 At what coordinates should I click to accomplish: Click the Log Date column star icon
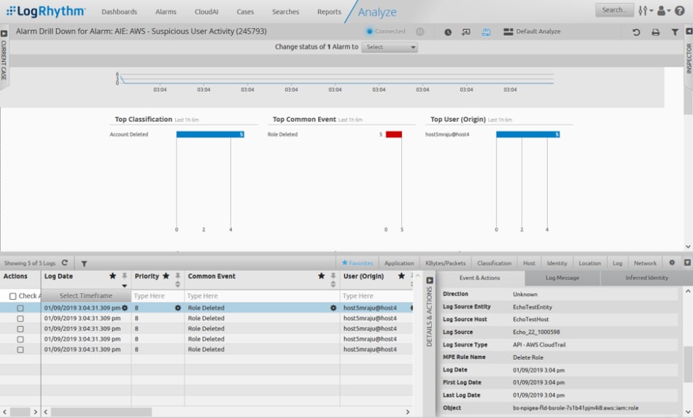(x=112, y=276)
